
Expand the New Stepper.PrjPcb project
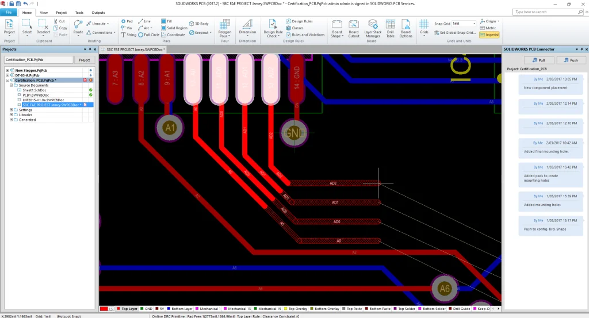coord(8,70)
